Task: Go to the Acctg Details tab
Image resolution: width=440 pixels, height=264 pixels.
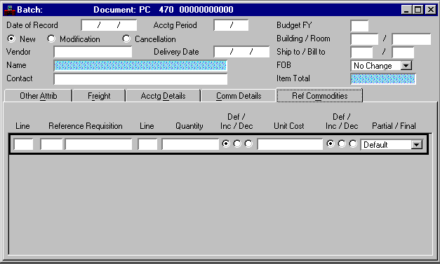Action: tap(163, 96)
